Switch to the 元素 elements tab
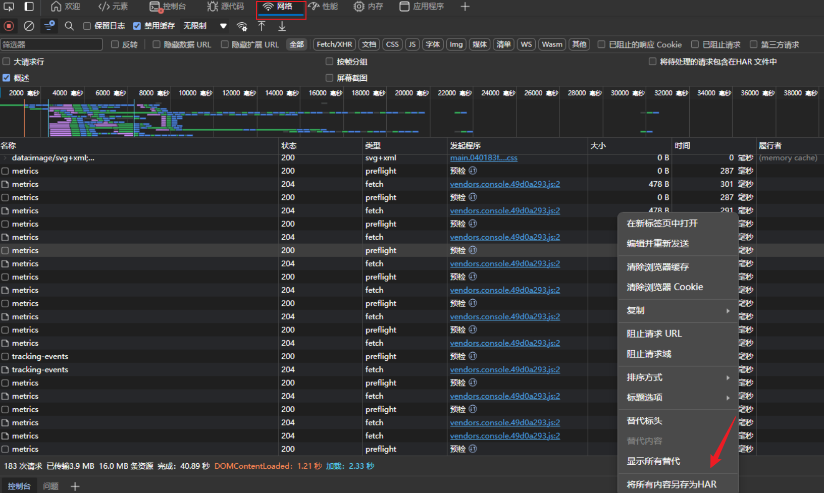Image resolution: width=824 pixels, height=493 pixels. (113, 7)
